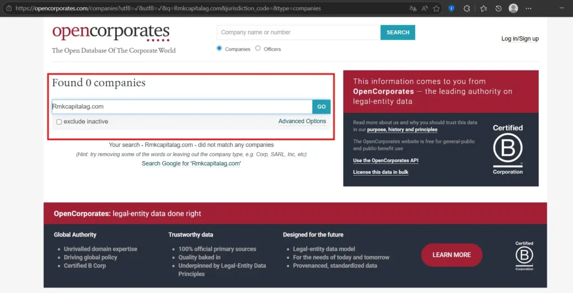
Task: Open the favorites list icon
Action: point(483,8)
